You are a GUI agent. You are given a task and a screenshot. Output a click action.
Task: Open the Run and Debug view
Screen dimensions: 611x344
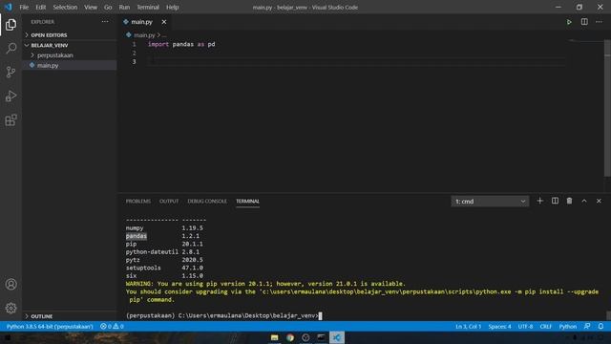click(11, 96)
